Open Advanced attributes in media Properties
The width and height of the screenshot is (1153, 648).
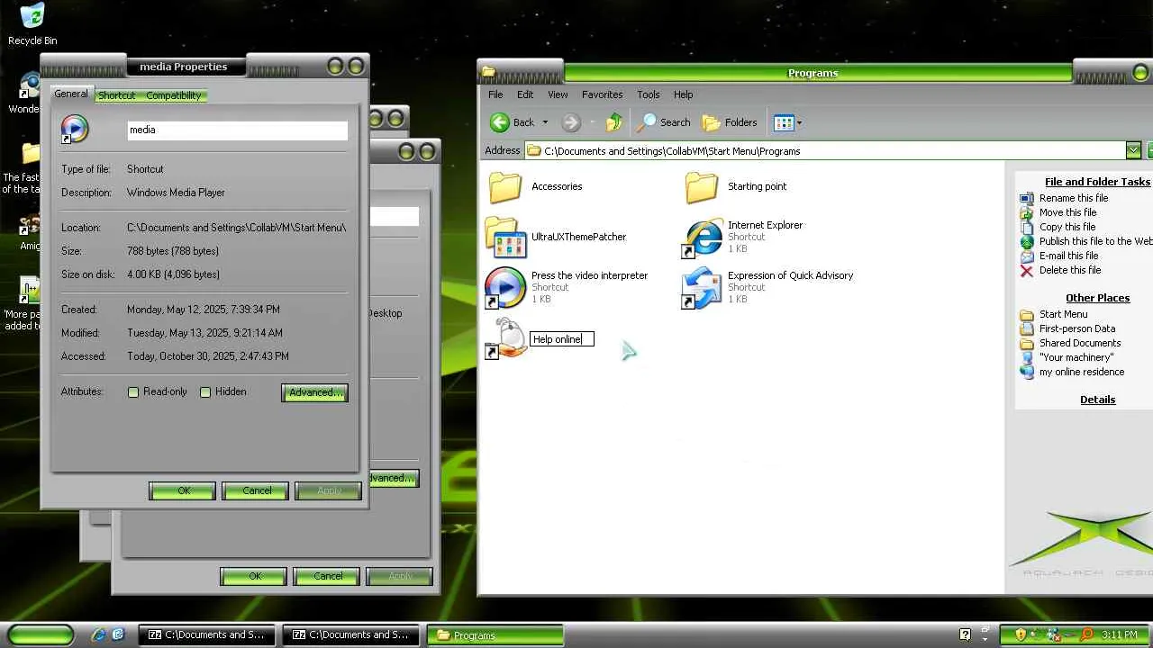314,392
